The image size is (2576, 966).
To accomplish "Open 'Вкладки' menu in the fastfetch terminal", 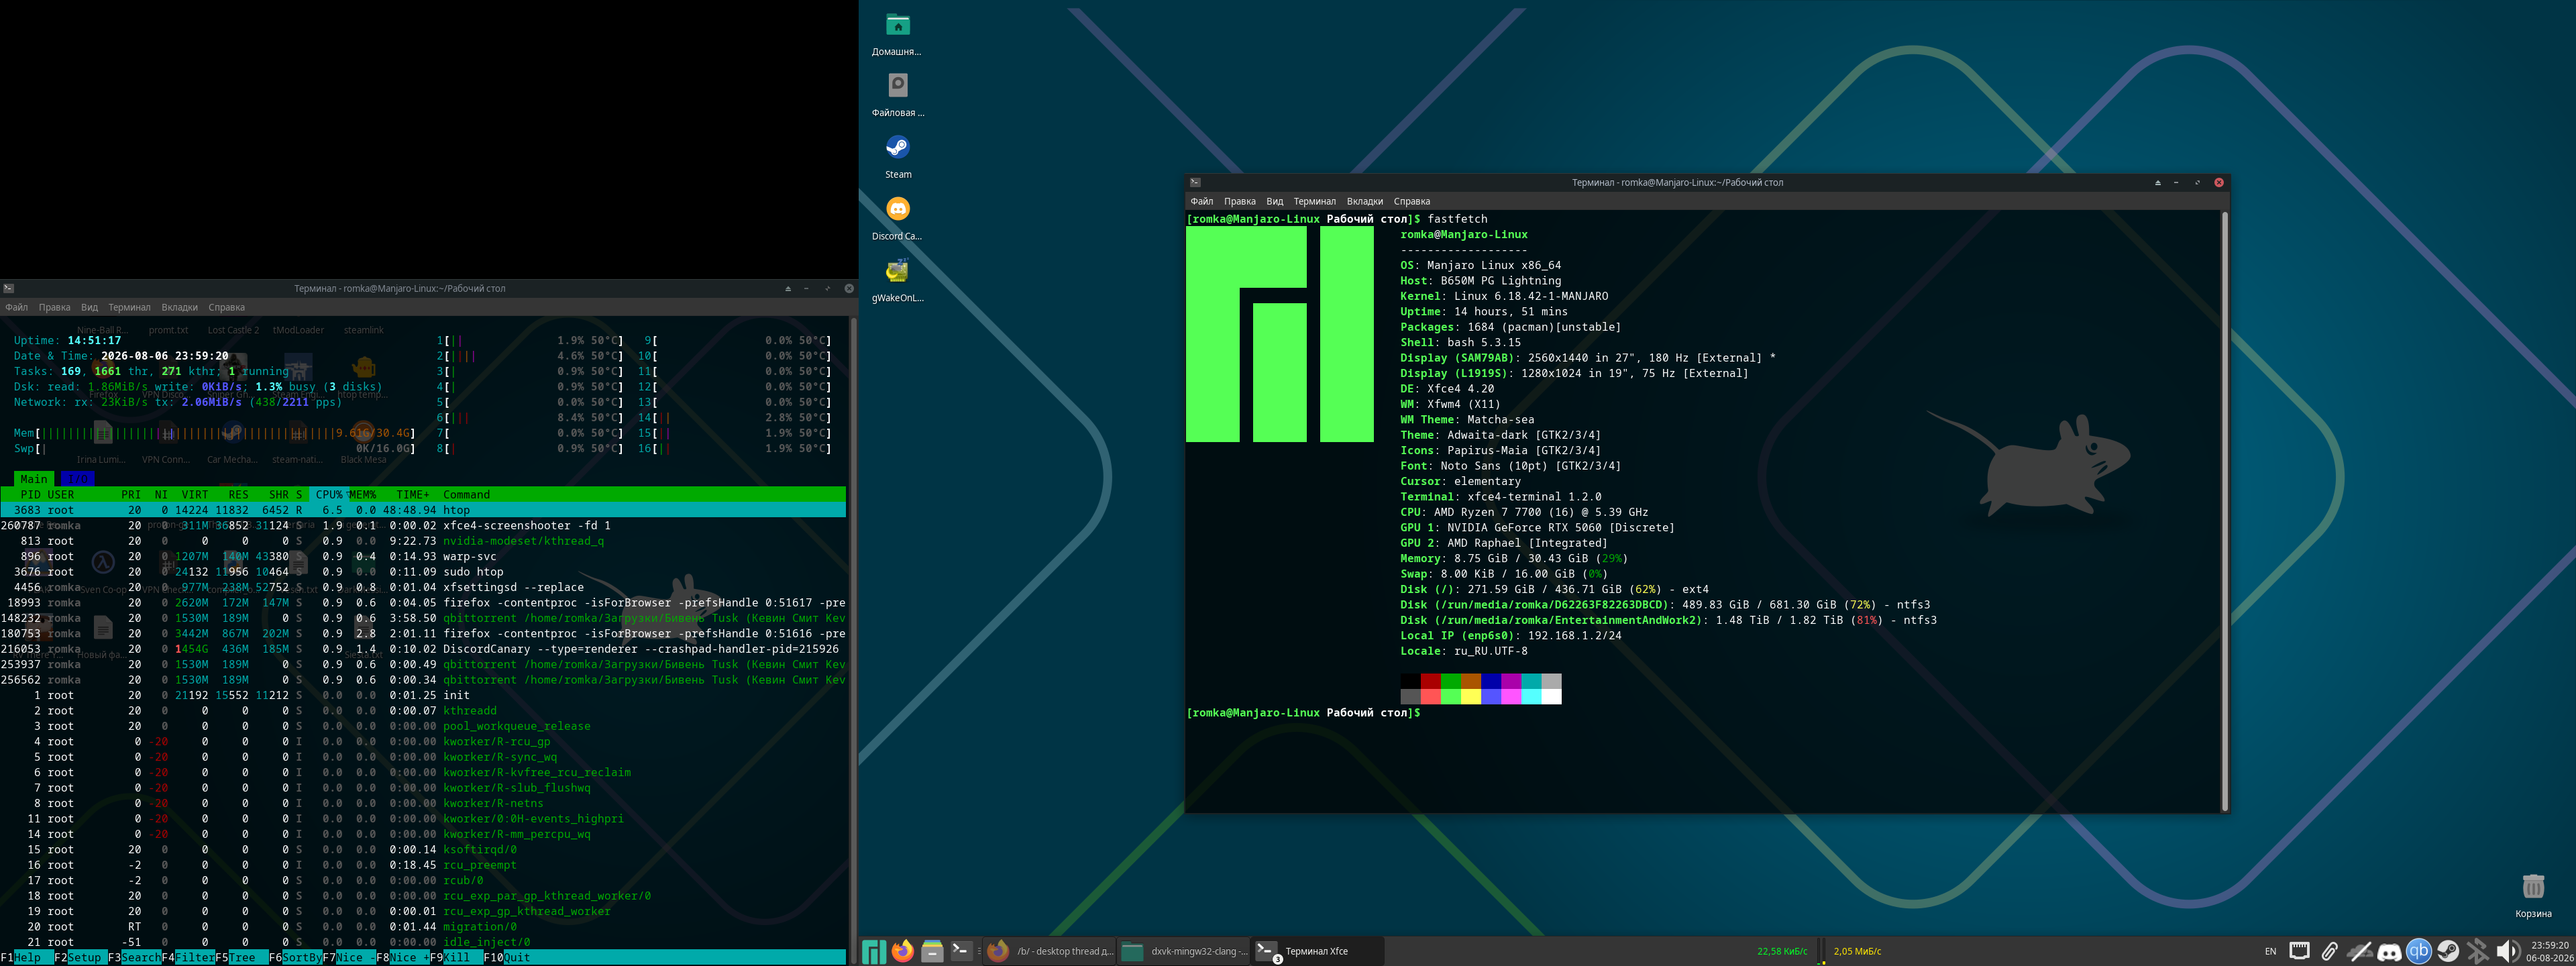I will click(x=1364, y=201).
